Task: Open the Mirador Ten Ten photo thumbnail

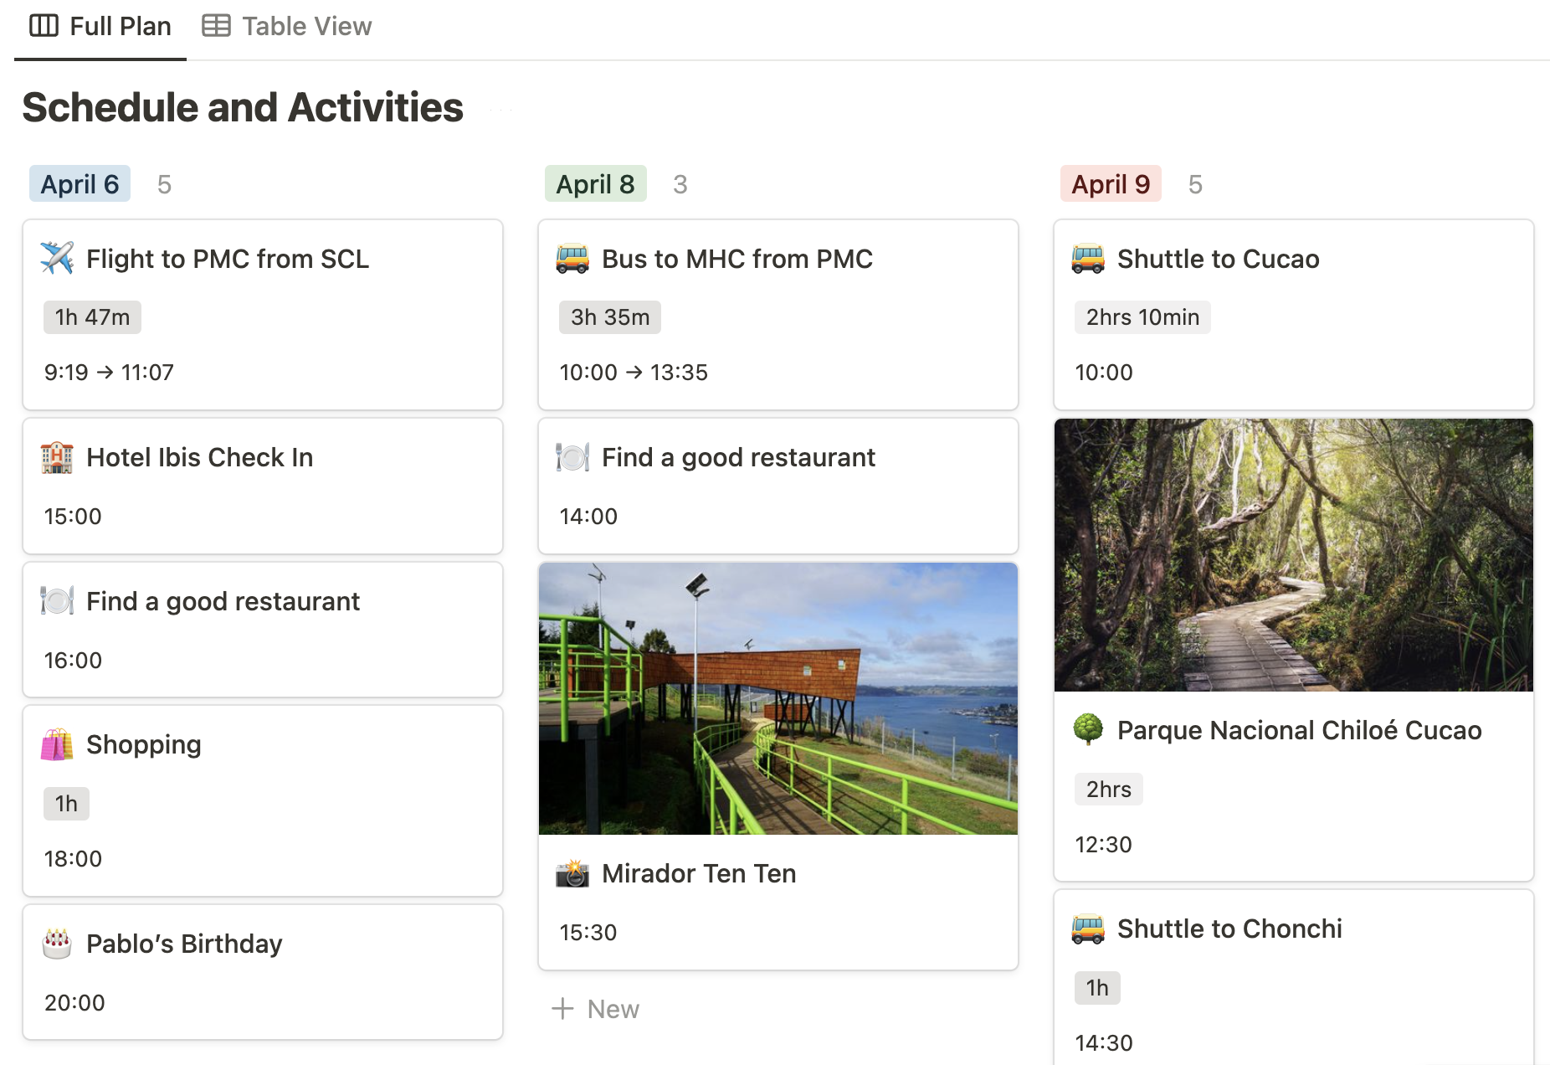Action: click(778, 698)
